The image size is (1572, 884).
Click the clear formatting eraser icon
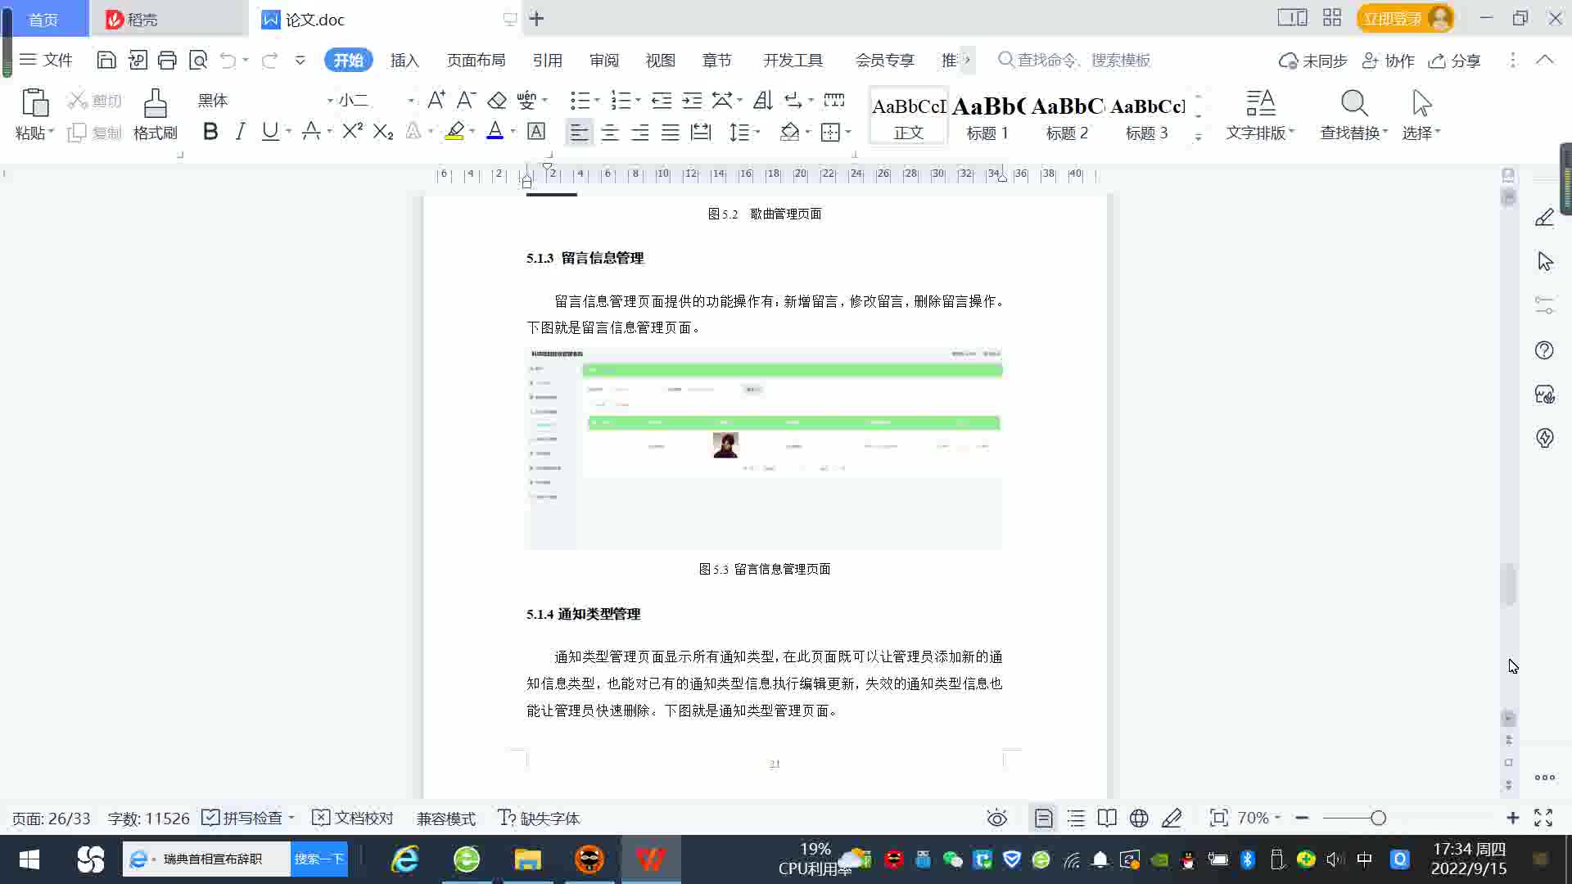coord(497,101)
